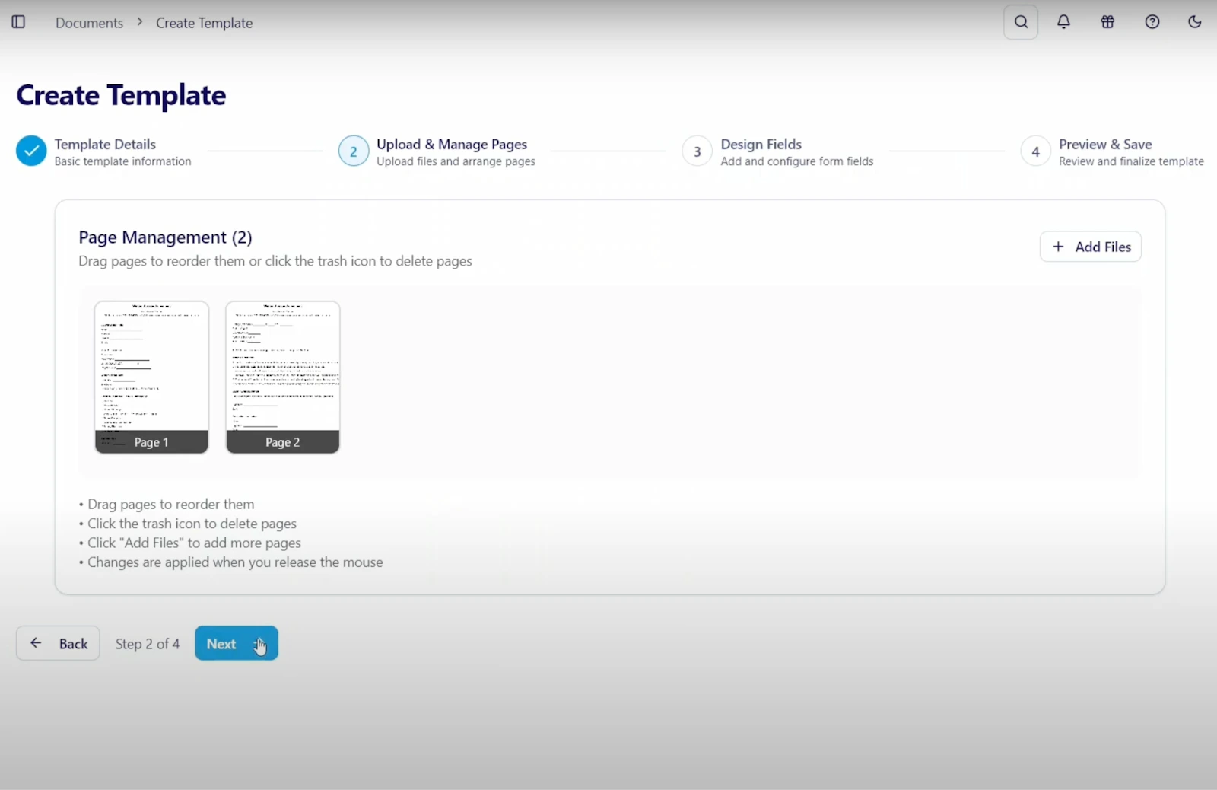Click the step 3 circle indicator
The image size is (1217, 790).
[697, 151]
